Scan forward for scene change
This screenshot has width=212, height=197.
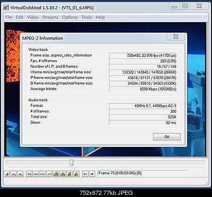point(76,174)
